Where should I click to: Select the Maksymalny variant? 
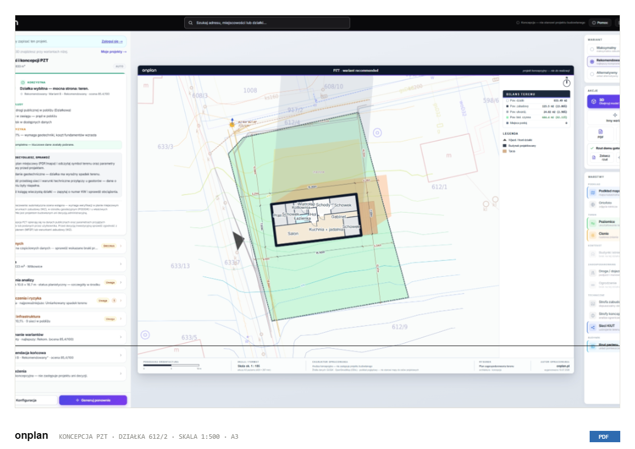click(x=603, y=49)
